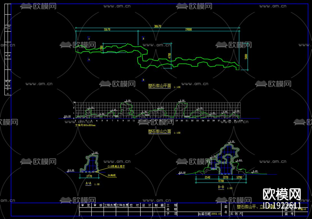312x219 pixels.
Task: Click the 审核 title block cell
Action: [98, 206]
